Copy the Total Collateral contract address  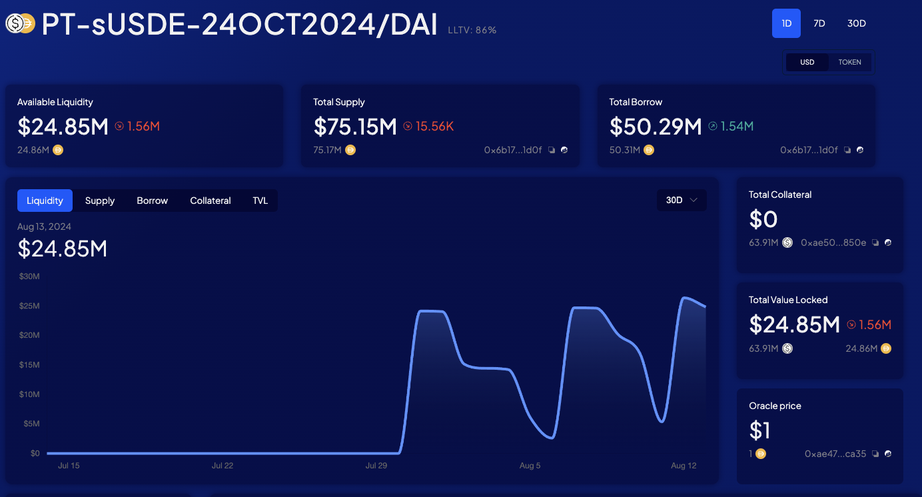point(876,243)
